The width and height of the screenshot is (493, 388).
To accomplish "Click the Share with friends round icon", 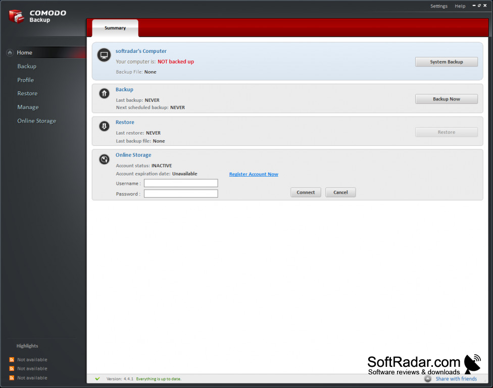I will pyautogui.click(x=428, y=379).
